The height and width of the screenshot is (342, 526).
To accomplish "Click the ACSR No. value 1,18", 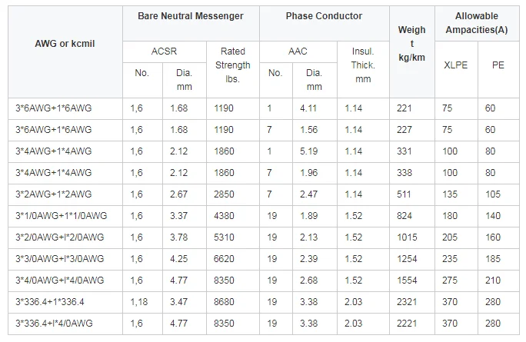I will (x=139, y=302).
